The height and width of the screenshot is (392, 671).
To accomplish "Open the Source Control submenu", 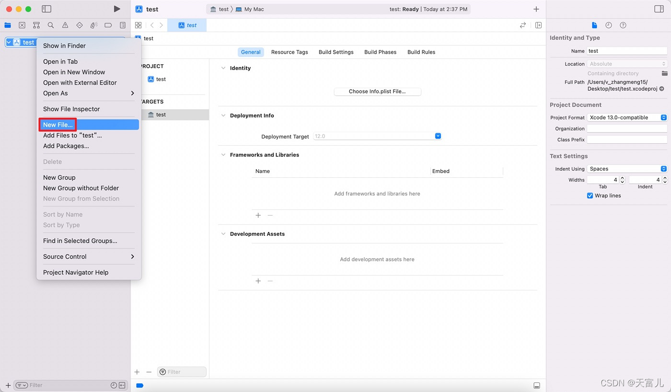I will tap(89, 256).
